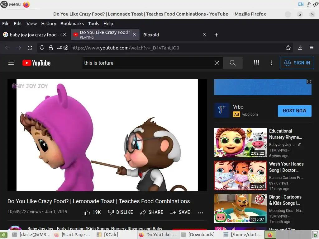The image size is (319, 239).
Task: Open the Help menu
Action: tap(108, 24)
